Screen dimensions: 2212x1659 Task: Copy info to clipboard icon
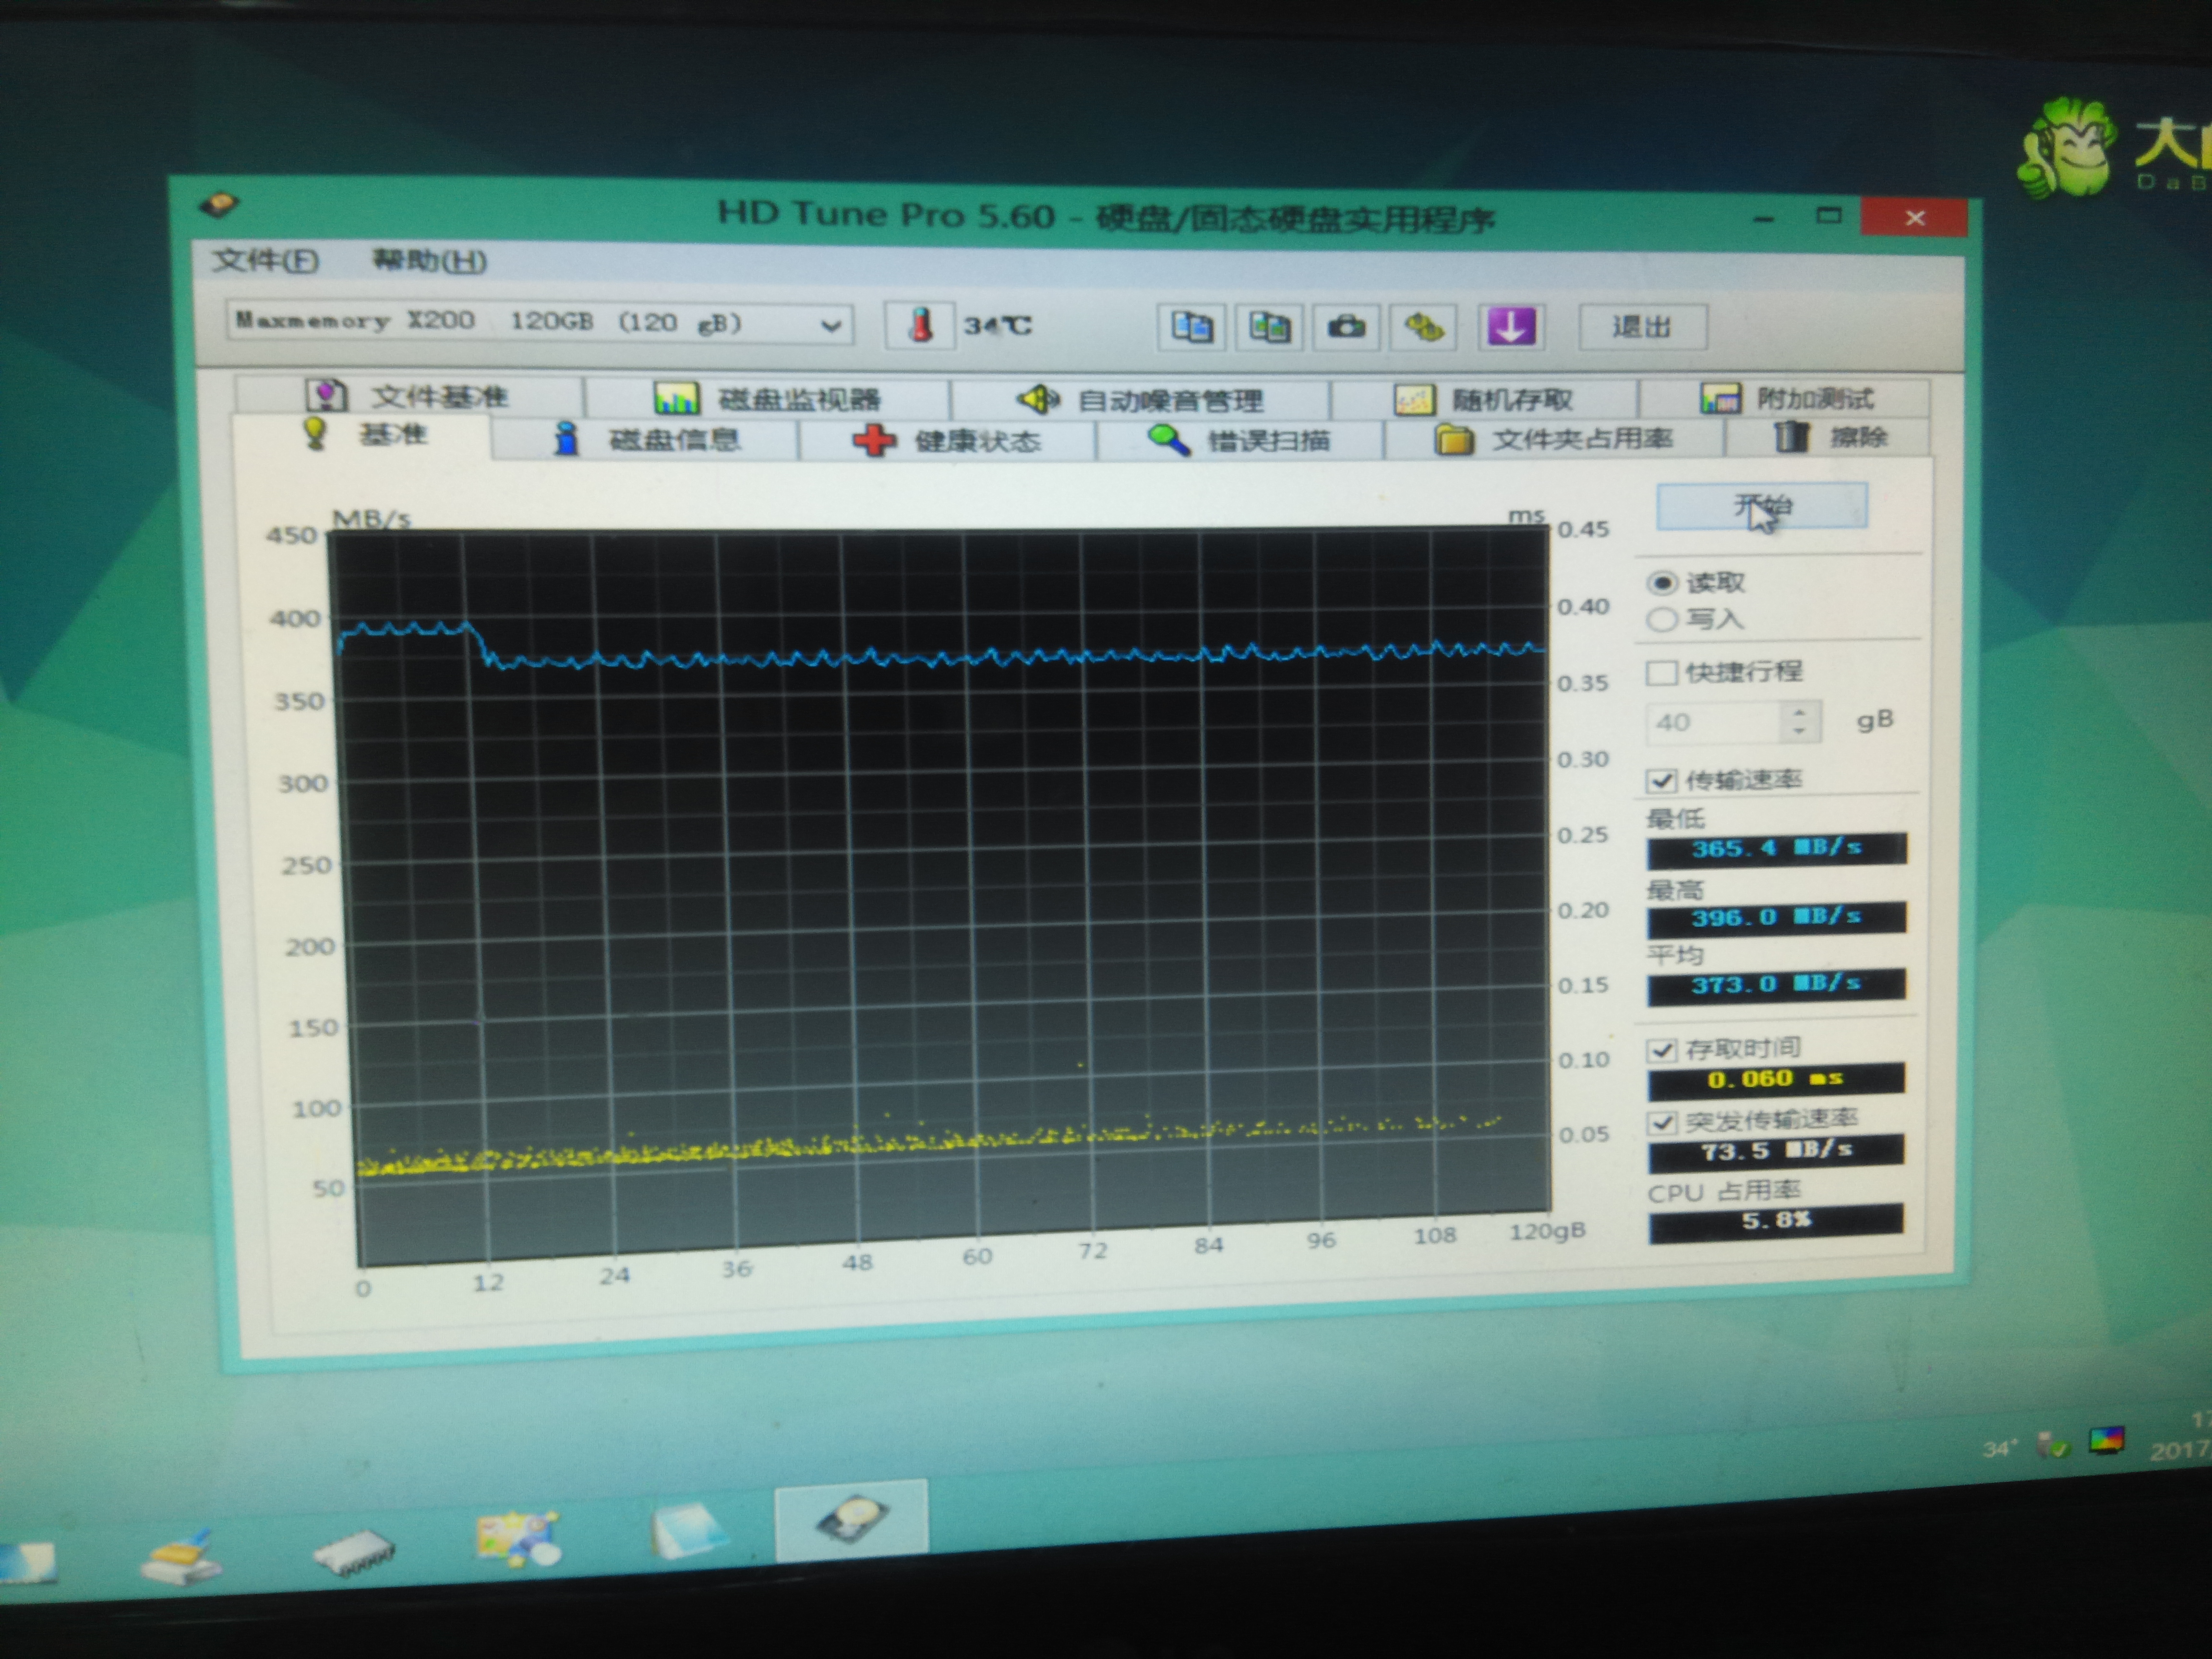coord(1192,327)
